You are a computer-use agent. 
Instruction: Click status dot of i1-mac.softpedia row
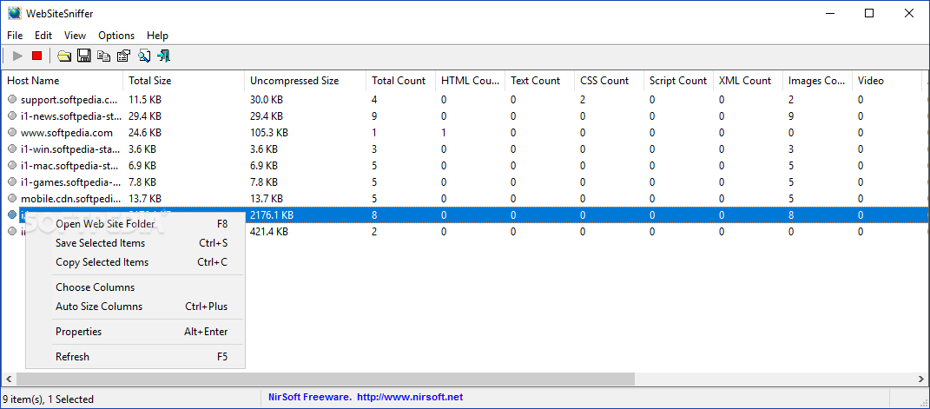click(12, 166)
